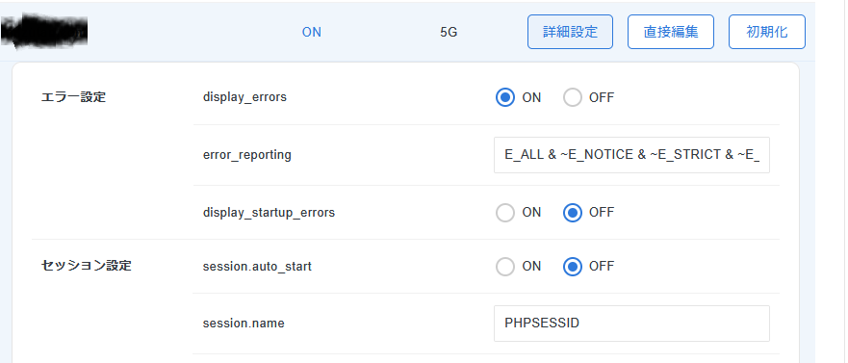The image size is (848, 363).
Task: Click the ON status link
Action: coord(312,33)
